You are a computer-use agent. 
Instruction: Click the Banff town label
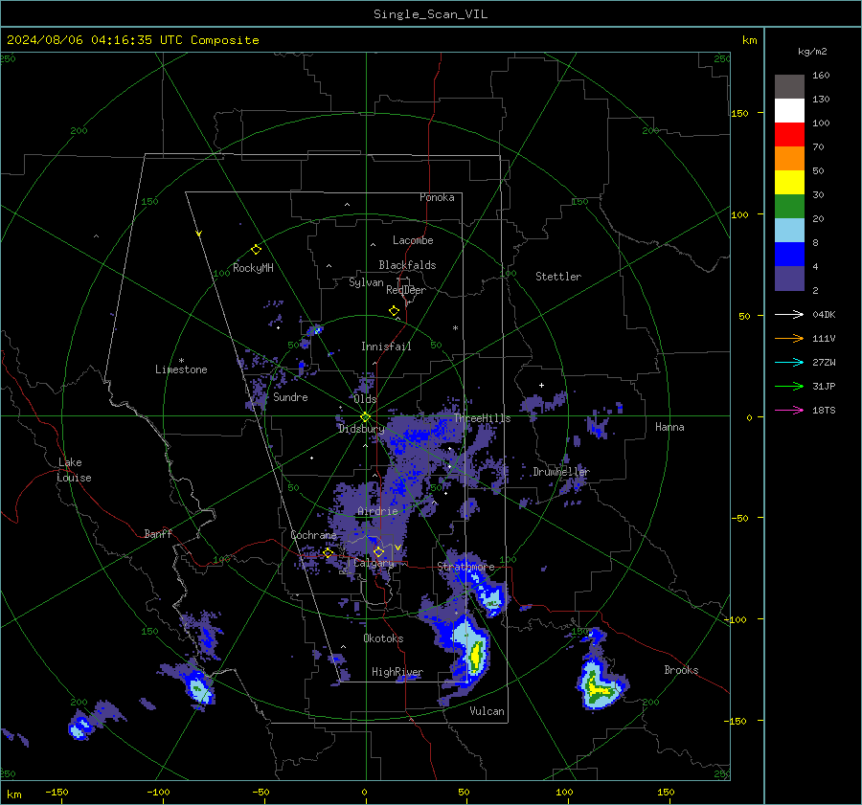[x=158, y=534]
